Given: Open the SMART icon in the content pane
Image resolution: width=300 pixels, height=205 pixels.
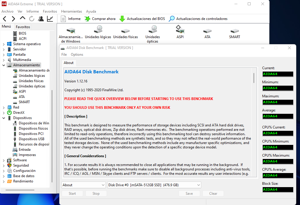Looking at the screenshot, I should (234, 33).
